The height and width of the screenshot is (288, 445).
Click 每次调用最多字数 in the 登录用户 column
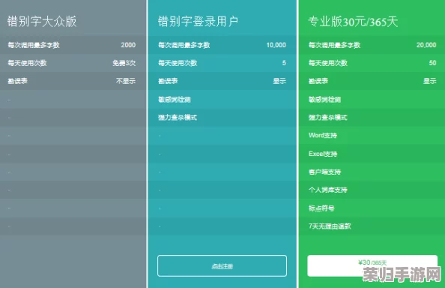pyautogui.click(x=184, y=45)
